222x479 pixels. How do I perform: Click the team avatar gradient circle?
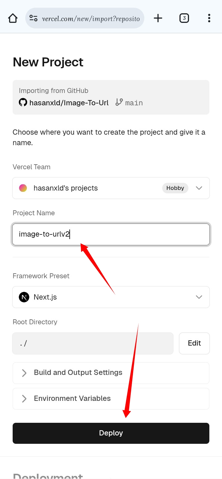tap(23, 188)
